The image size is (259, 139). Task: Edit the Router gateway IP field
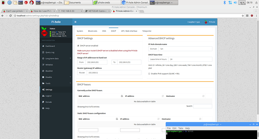pos(114,73)
